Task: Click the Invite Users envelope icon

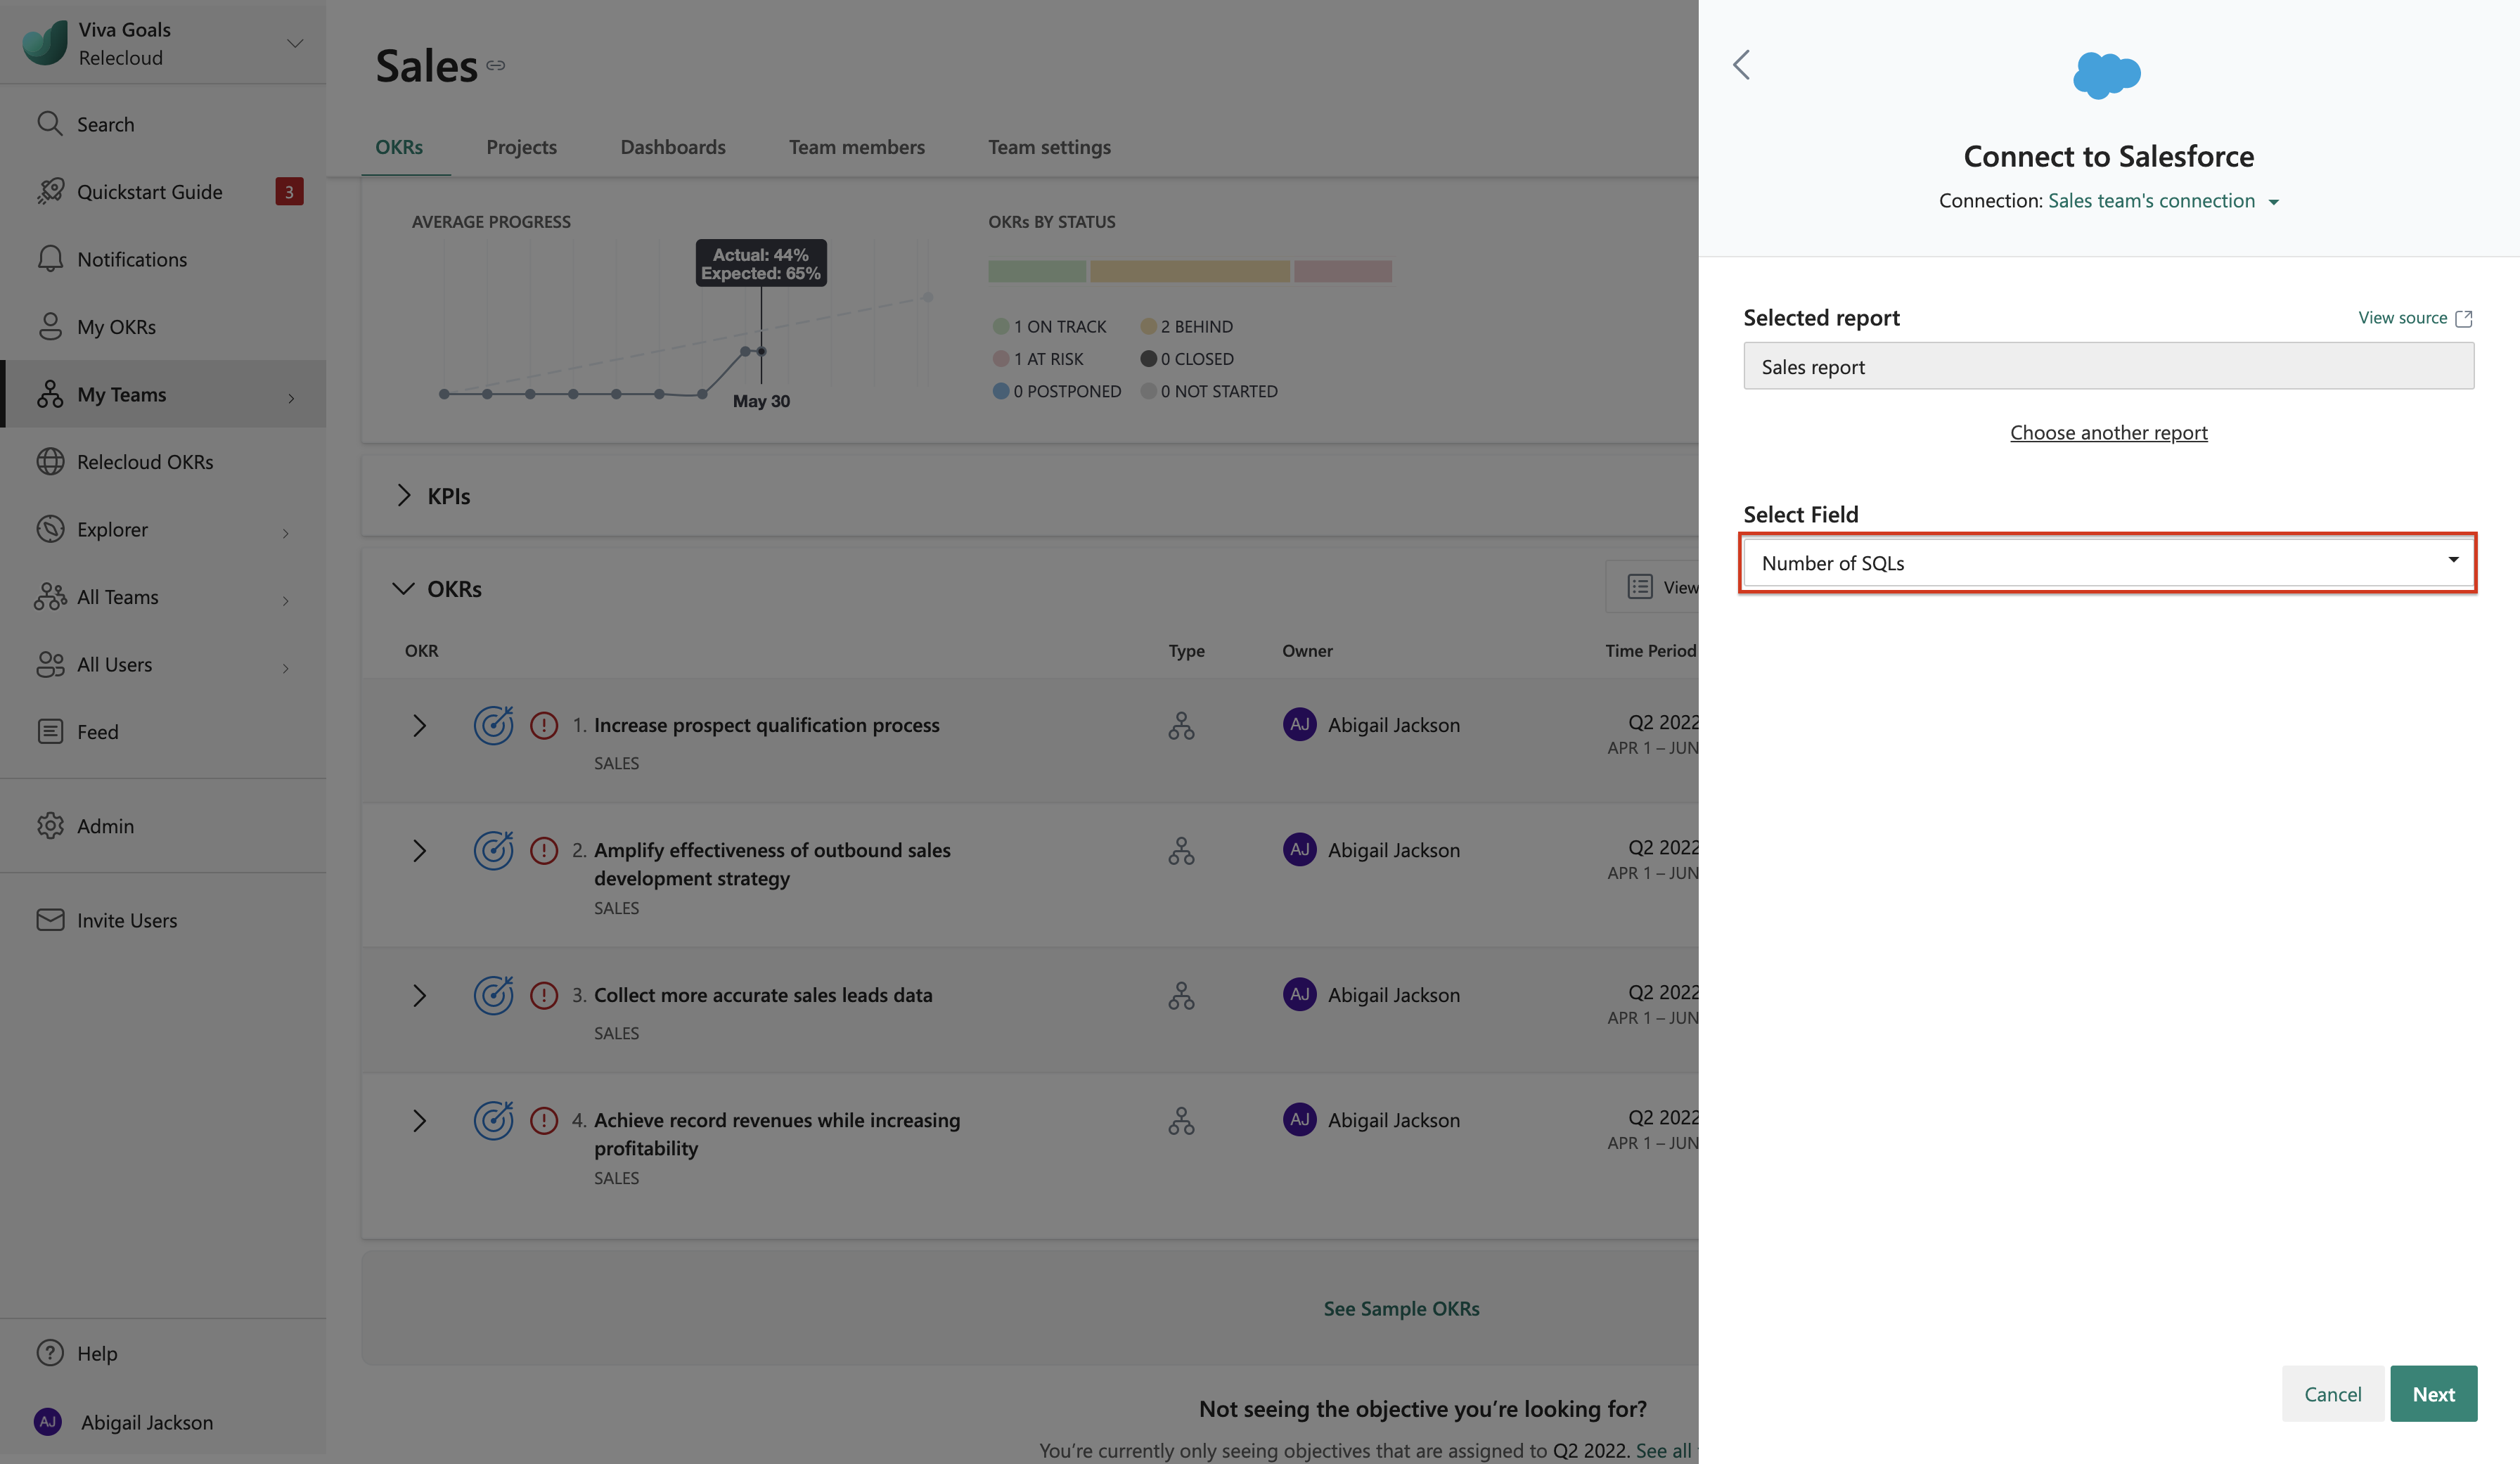Action: pyautogui.click(x=50, y=920)
